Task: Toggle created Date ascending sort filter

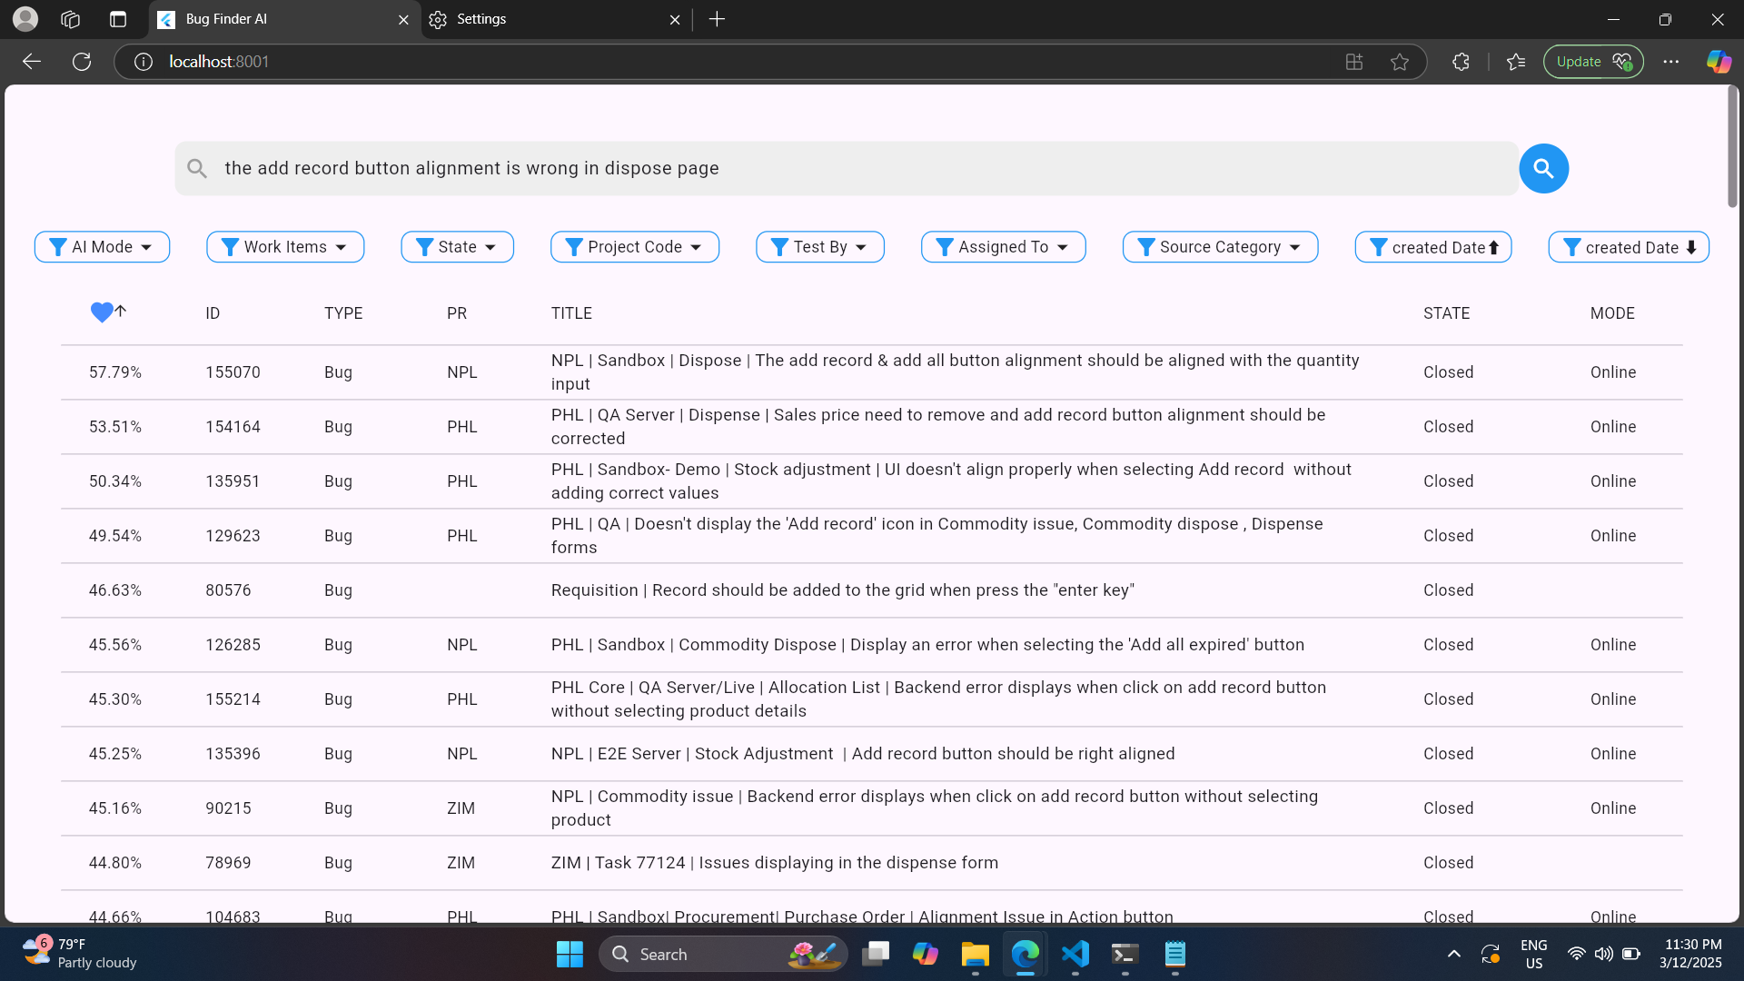Action: point(1433,247)
